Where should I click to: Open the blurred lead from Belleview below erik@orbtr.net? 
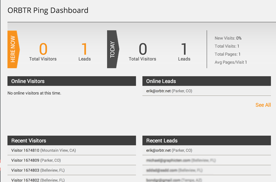[x=207, y=160]
